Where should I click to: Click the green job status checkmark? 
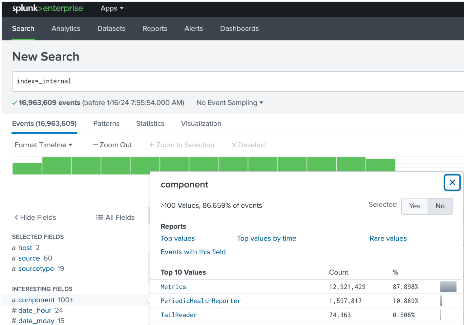pyautogui.click(x=14, y=103)
